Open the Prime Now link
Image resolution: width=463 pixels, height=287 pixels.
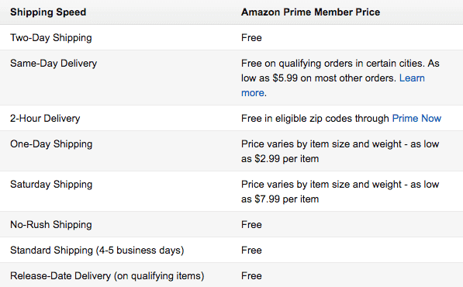click(x=416, y=119)
